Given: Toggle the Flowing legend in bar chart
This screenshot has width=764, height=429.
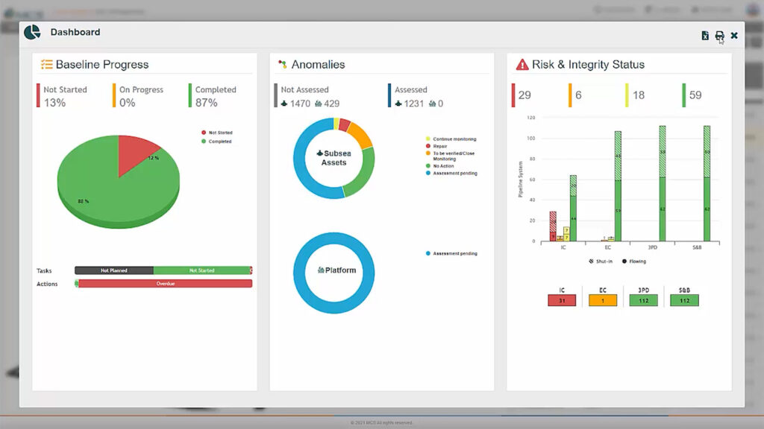Looking at the screenshot, I should (x=633, y=261).
